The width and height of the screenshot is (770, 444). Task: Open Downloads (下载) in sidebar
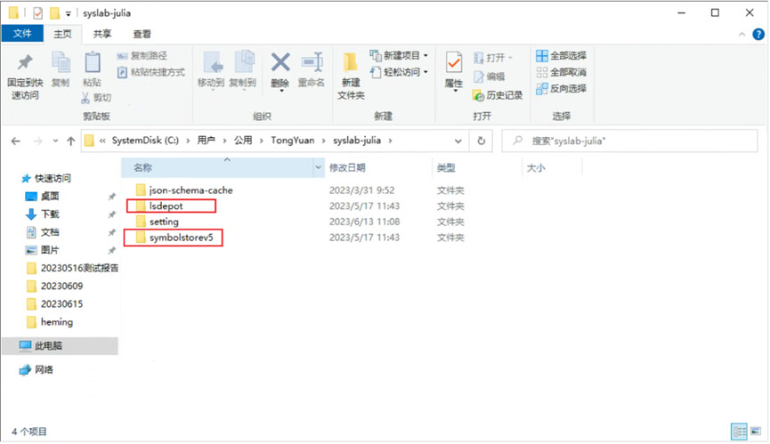(49, 214)
